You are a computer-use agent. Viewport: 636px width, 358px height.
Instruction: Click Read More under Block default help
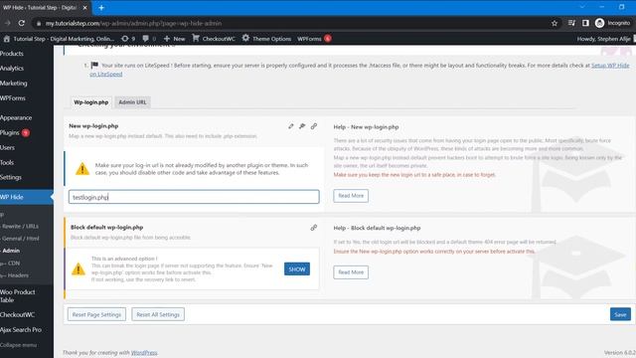click(x=351, y=272)
